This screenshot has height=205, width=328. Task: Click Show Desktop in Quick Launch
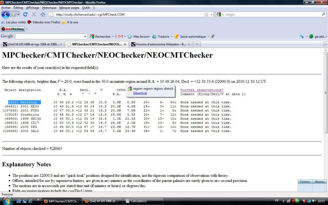[19, 201]
